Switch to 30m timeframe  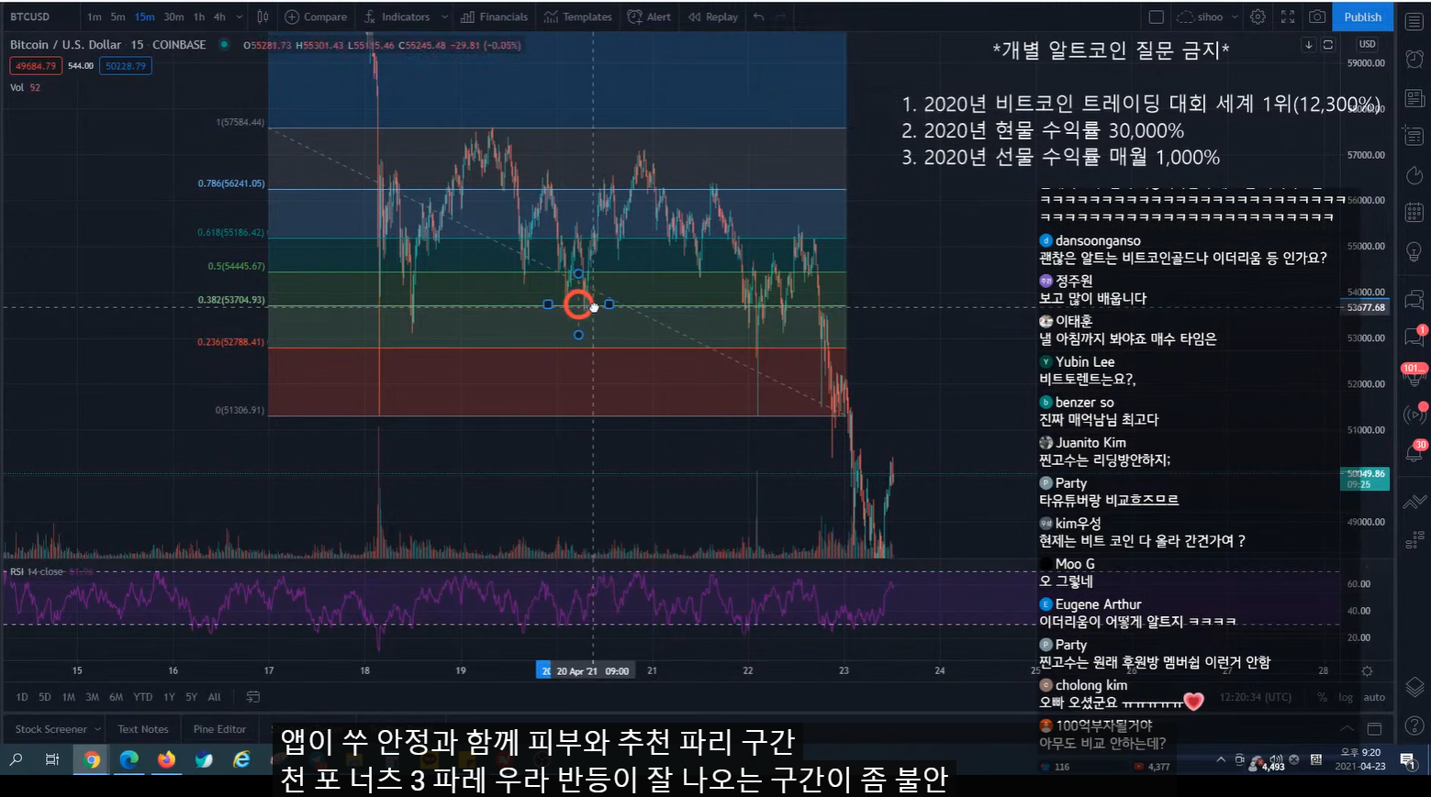(x=173, y=17)
